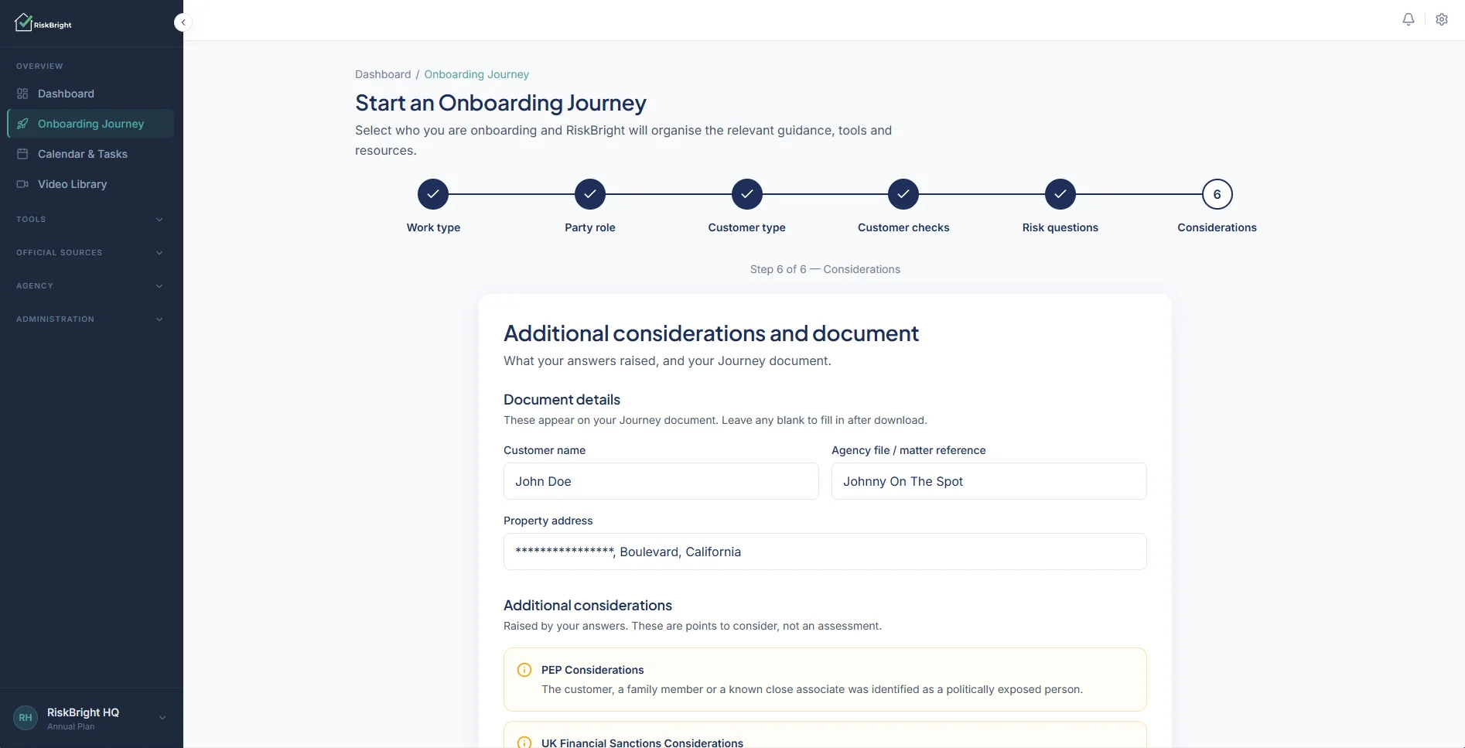Image resolution: width=1465 pixels, height=748 pixels.
Task: Expand the Official Sources section
Action: [x=91, y=253]
